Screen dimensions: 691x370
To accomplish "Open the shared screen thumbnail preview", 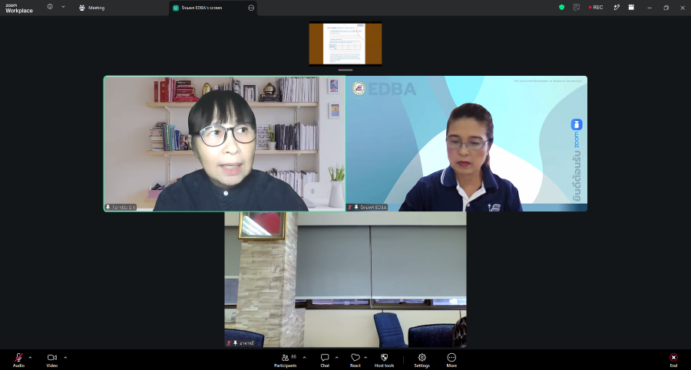I will click(345, 44).
